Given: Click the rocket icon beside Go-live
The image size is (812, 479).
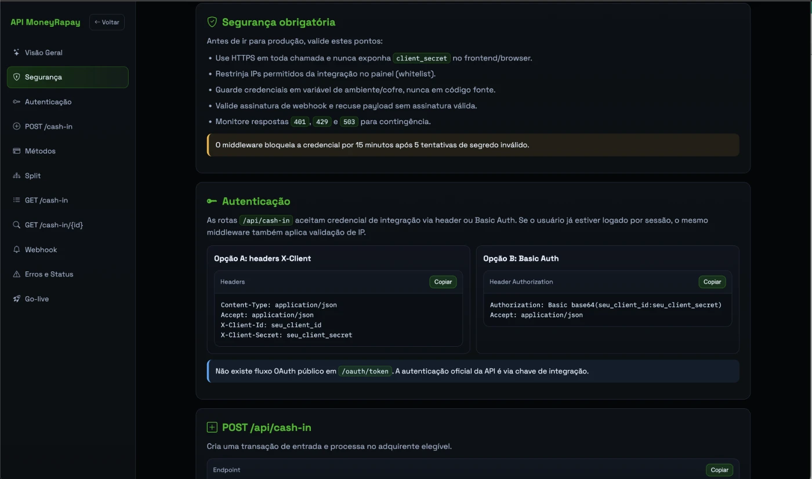Looking at the screenshot, I should [x=16, y=299].
